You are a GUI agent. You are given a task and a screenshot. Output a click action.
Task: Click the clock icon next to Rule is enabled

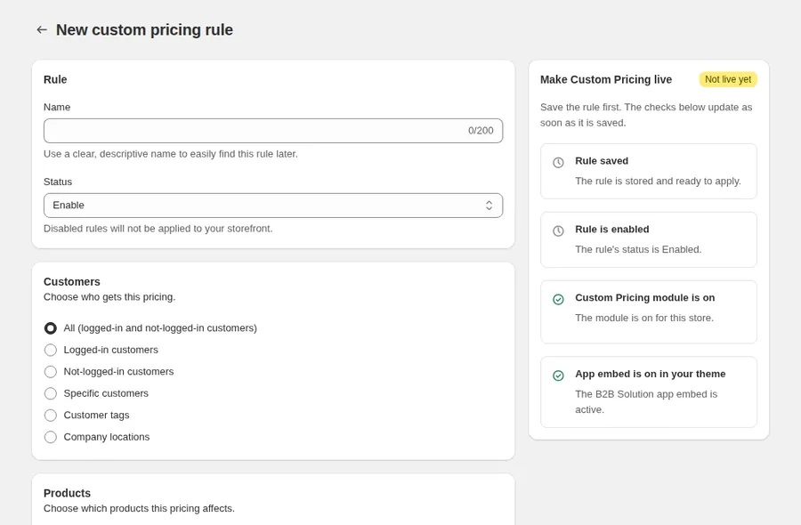click(558, 230)
